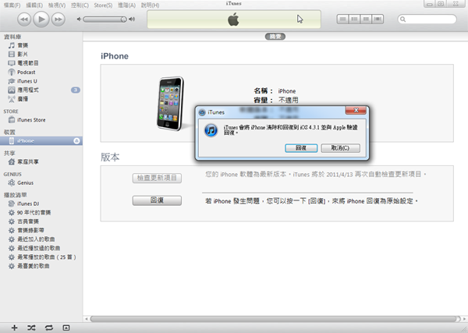Image resolution: width=468 pixels, height=333 pixels.
Task: Cancel the dialog with 取消(C)
Action: [x=340, y=148]
